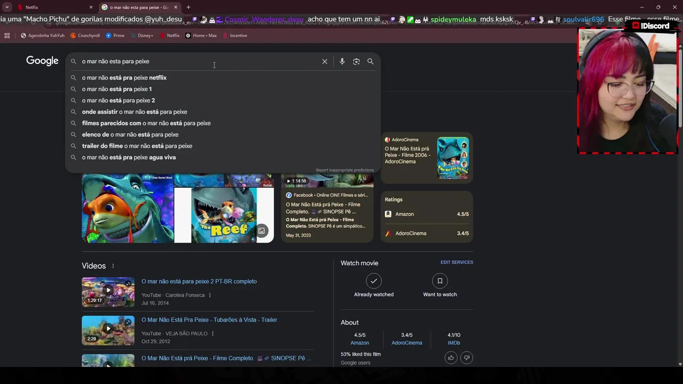Click the Crunchyroll bookmark icon
Viewport: 683px width, 384px height.
[73, 36]
